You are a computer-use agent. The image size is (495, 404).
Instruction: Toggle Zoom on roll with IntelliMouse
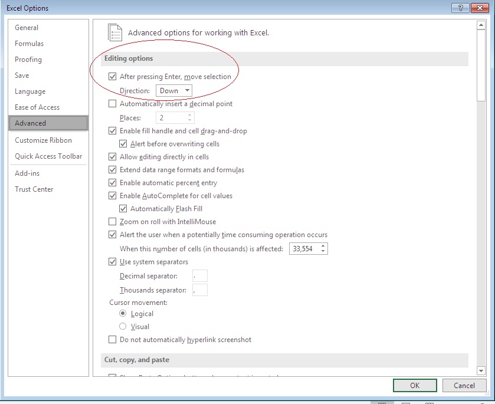[x=113, y=222]
